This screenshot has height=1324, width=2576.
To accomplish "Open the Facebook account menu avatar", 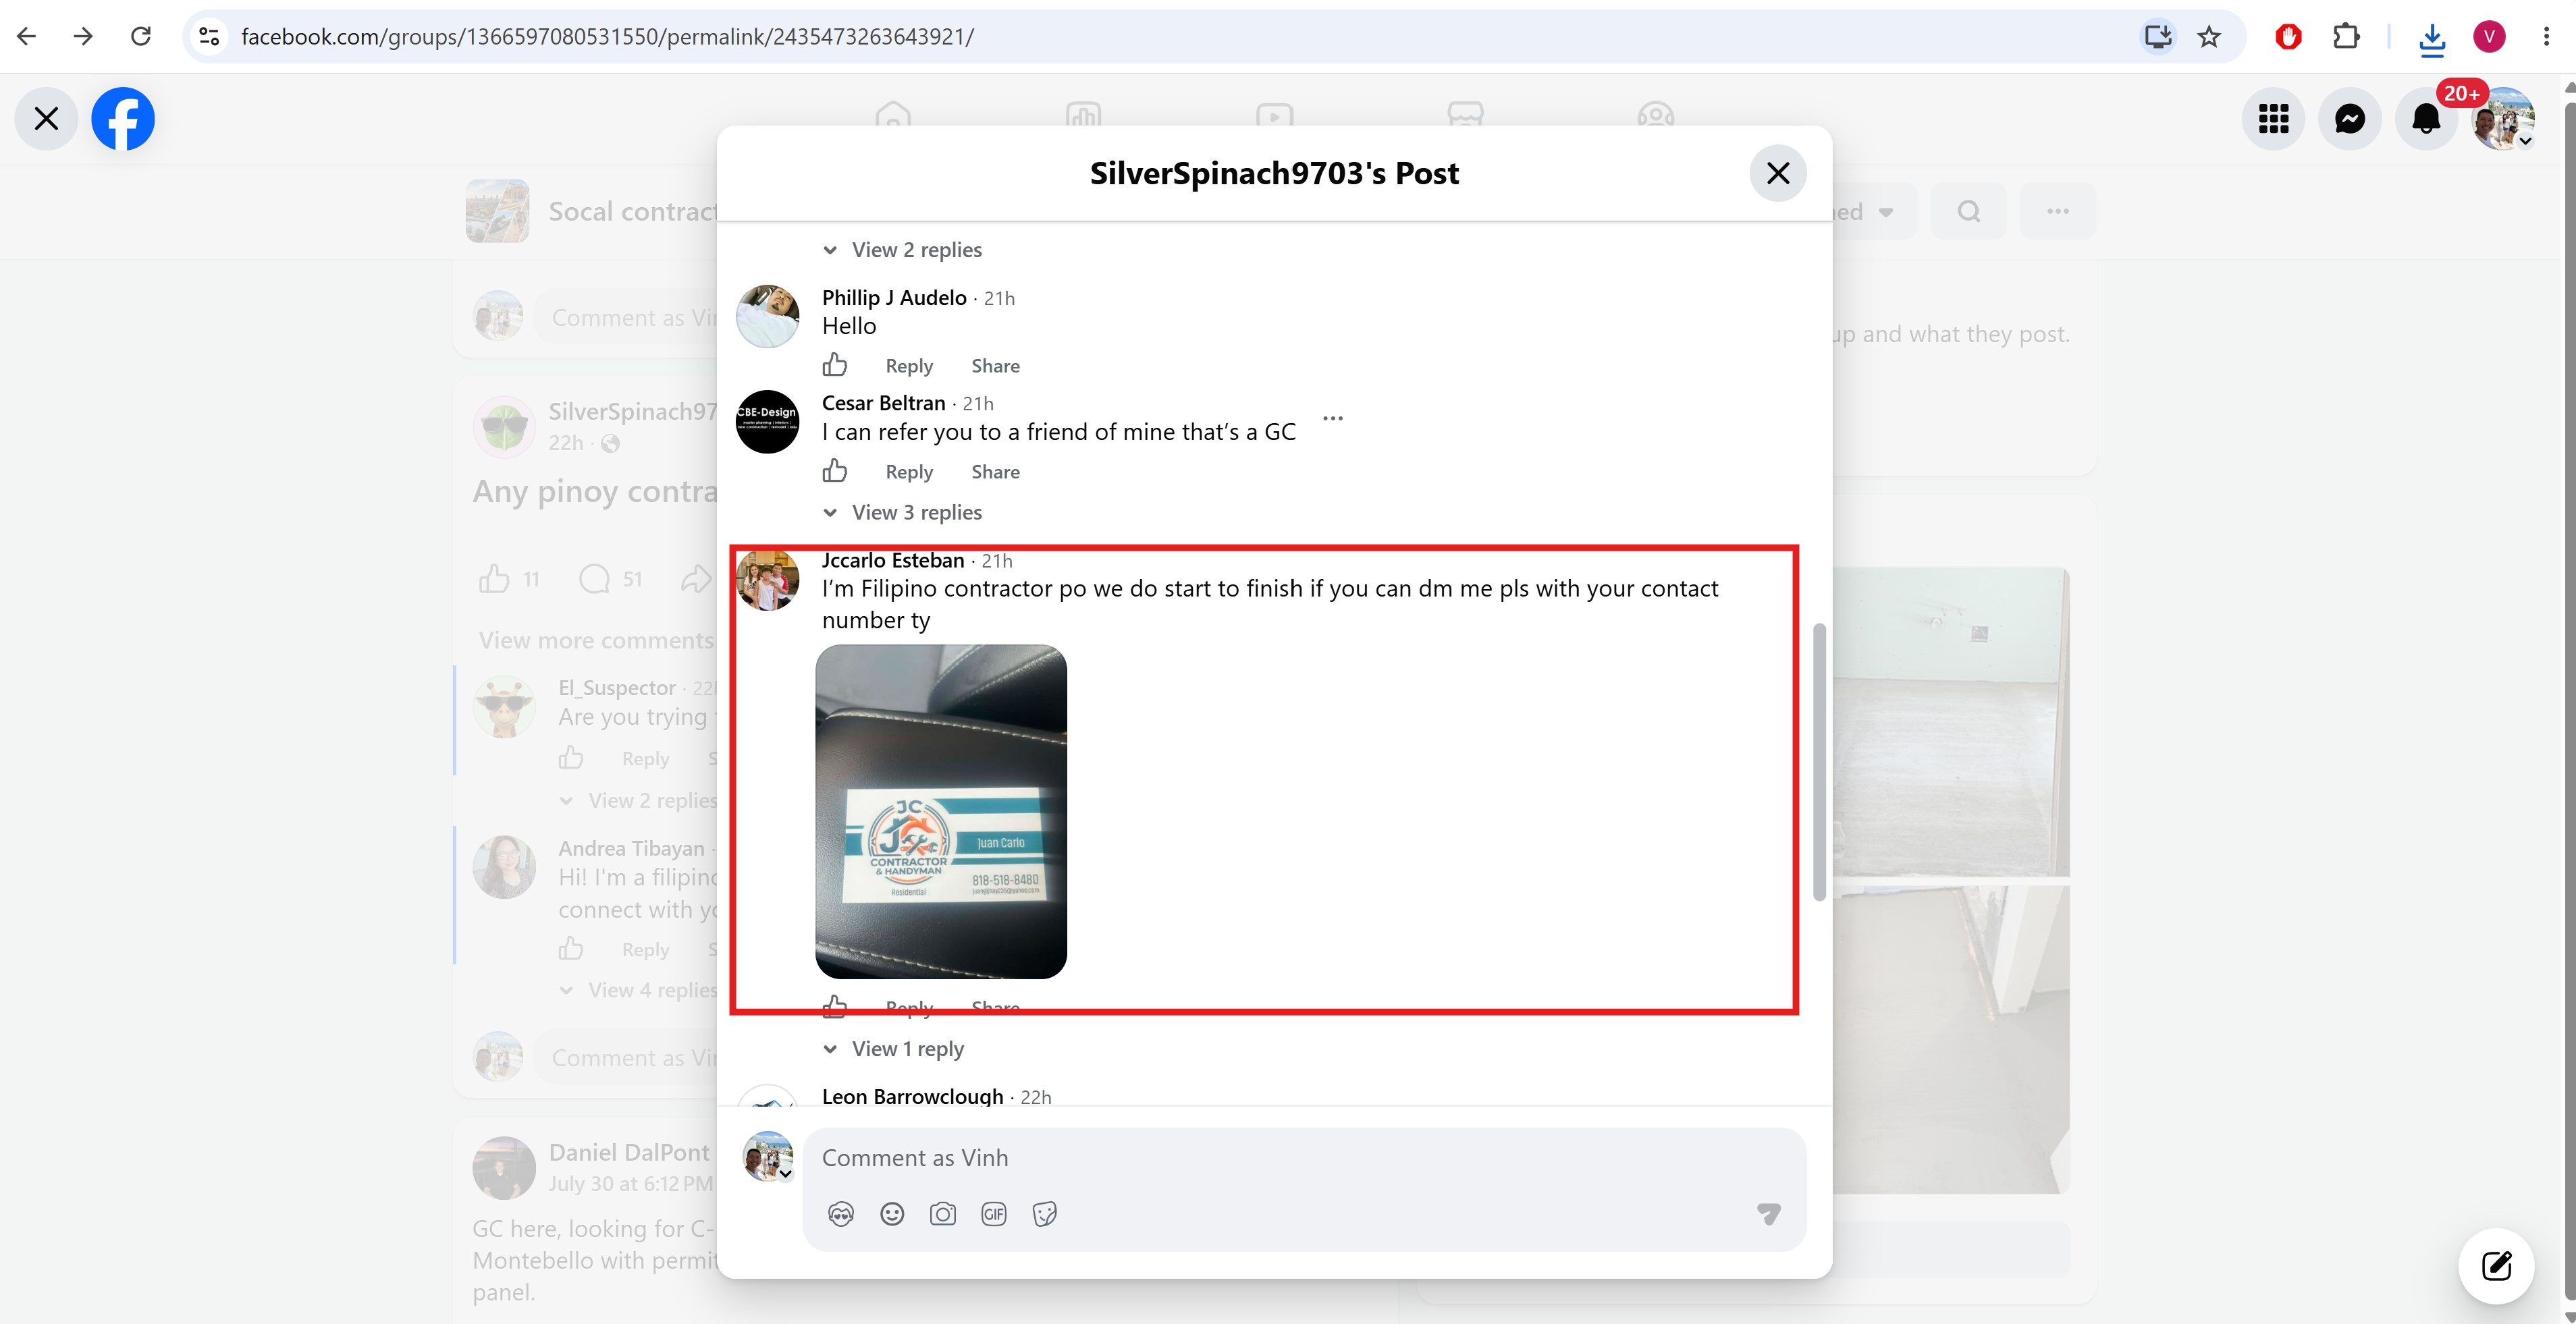I will (2503, 119).
